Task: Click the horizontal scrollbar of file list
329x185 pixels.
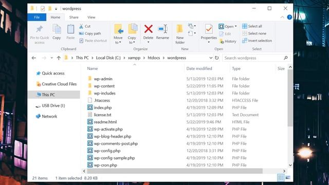Action: (x=175, y=171)
